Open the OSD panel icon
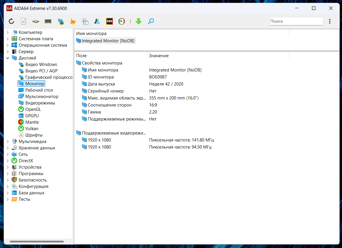The width and height of the screenshot is (342, 248). click(x=109, y=21)
